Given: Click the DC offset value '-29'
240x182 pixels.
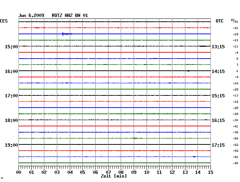Looking at the screenshot, I should (236, 34).
